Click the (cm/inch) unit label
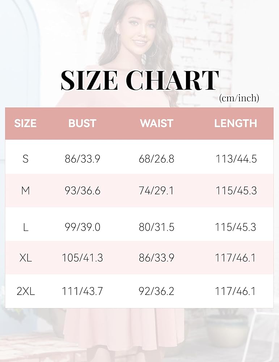The image size is (279, 362). 239,98
